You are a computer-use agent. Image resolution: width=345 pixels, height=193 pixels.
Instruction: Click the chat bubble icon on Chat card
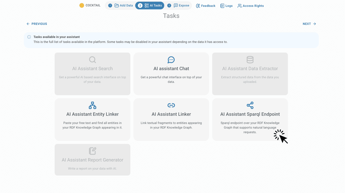tap(171, 60)
